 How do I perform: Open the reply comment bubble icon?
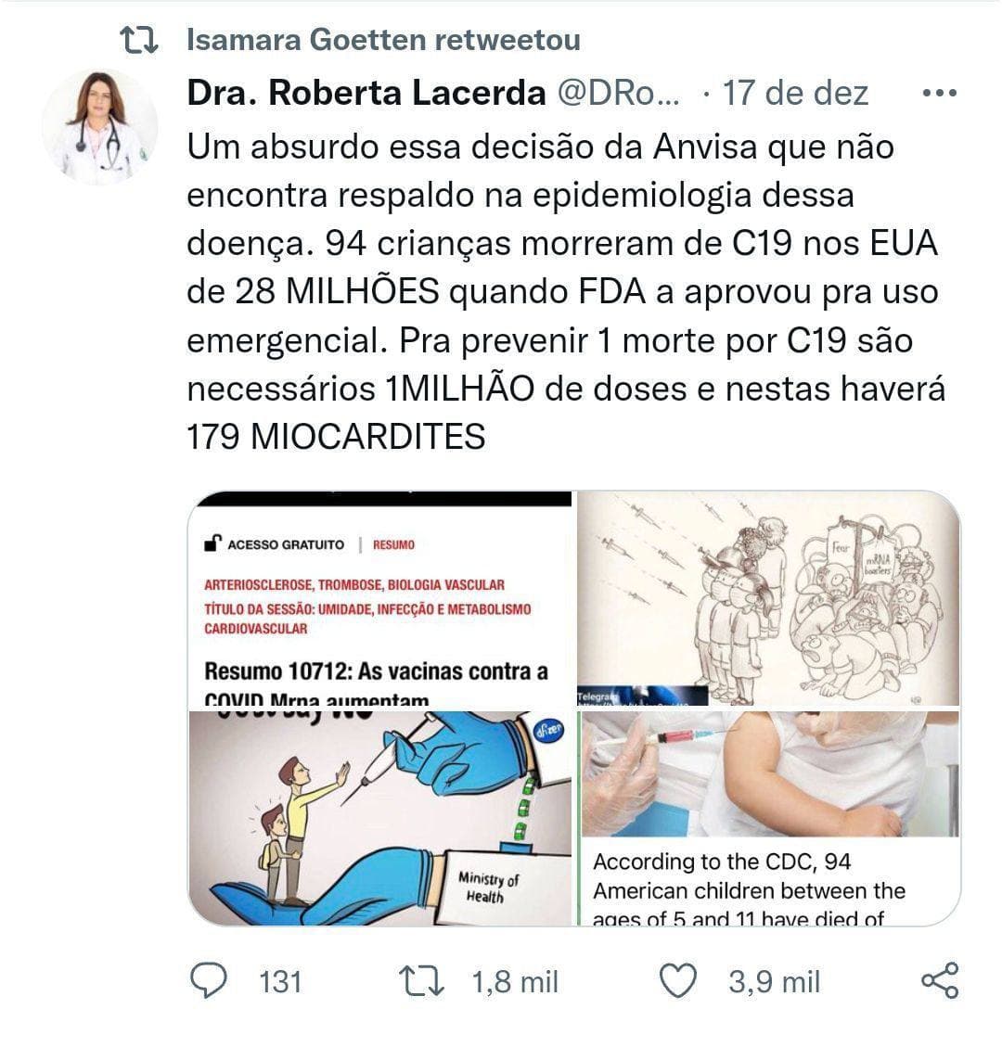click(x=209, y=981)
